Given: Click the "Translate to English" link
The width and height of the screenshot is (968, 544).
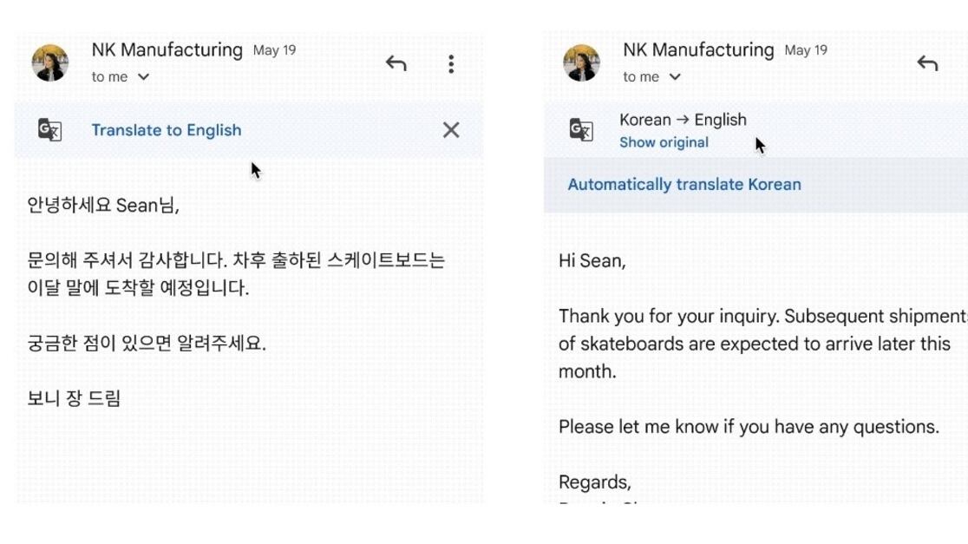Looking at the screenshot, I should tap(167, 130).
